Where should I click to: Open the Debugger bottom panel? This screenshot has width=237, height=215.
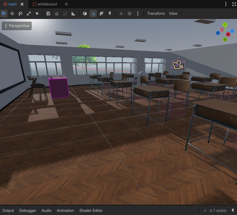[x=28, y=211]
